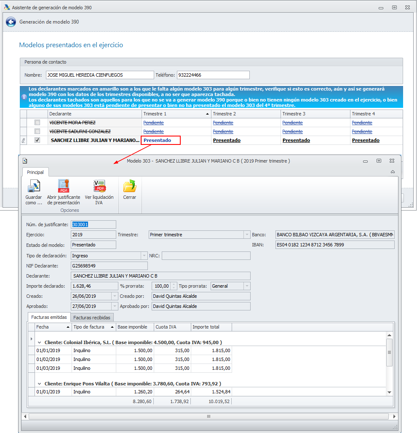417x433 pixels.
Task: Collapse the Colonial Ibérica, S.L. client group
Action: pyautogui.click(x=40, y=343)
